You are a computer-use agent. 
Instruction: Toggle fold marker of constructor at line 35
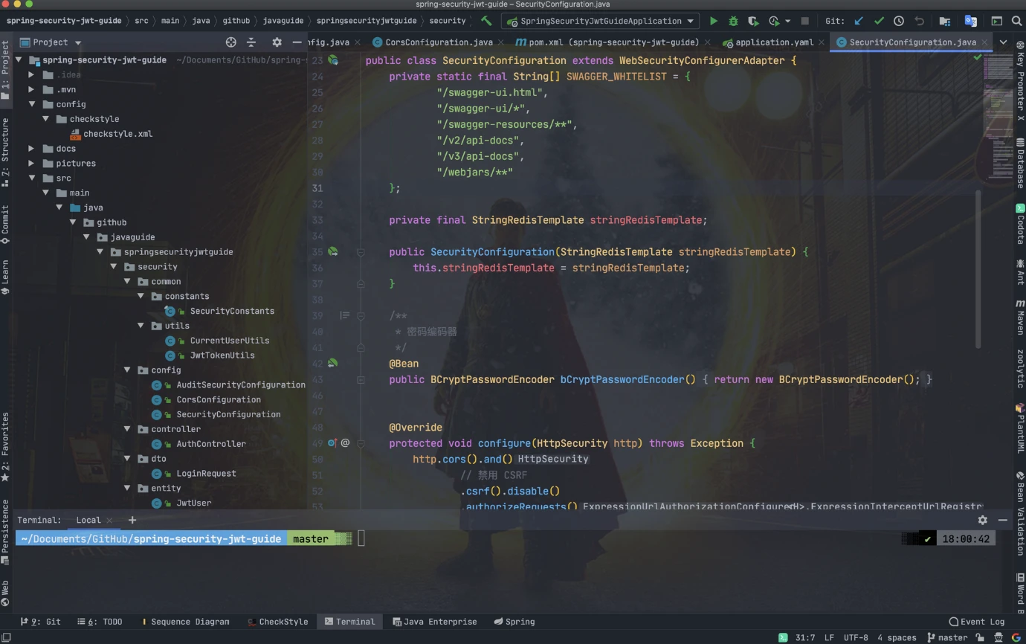pos(361,251)
